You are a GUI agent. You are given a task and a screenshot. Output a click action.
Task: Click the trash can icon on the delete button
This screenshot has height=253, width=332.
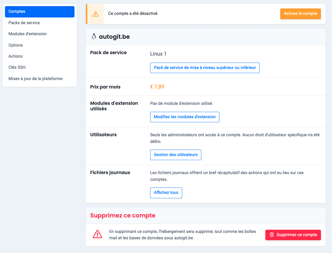(x=272, y=235)
